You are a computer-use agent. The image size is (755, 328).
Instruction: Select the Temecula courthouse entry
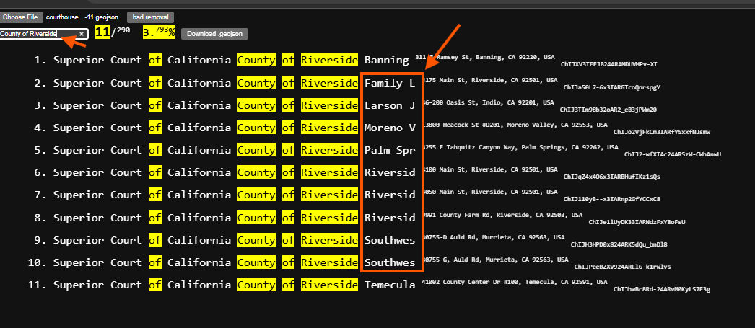[389, 285]
